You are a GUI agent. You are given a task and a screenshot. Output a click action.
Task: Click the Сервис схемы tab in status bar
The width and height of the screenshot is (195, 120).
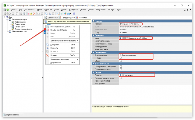point(13,115)
